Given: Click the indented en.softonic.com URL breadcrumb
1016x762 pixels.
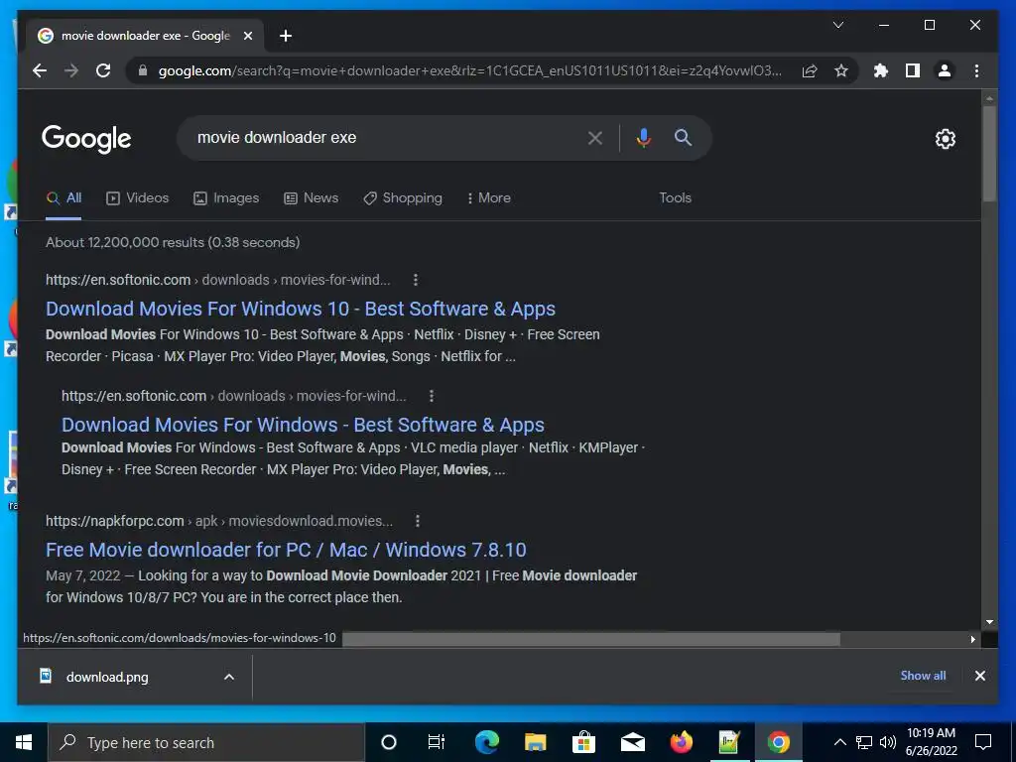Looking at the screenshot, I should coord(234,396).
